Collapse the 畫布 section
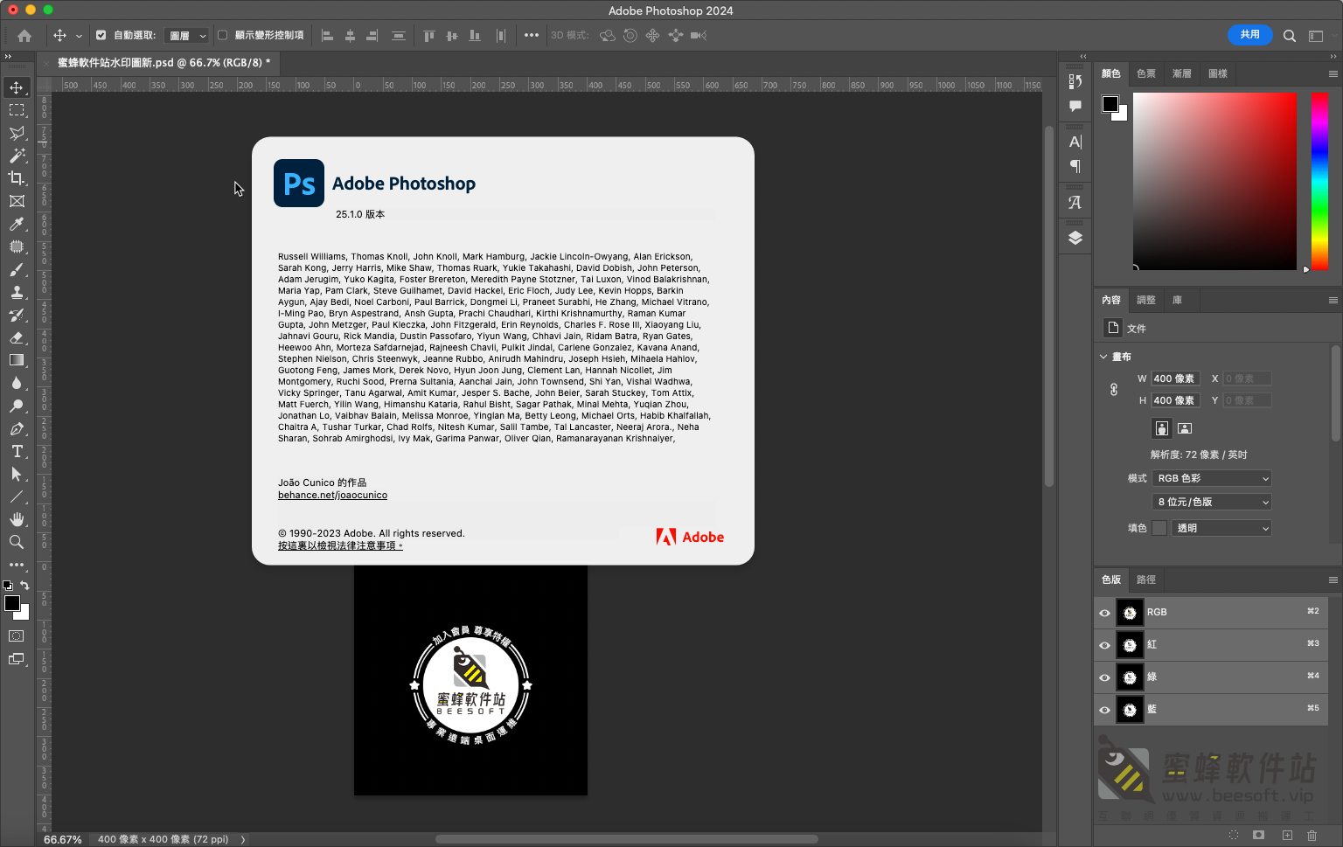1343x847 pixels. point(1103,357)
